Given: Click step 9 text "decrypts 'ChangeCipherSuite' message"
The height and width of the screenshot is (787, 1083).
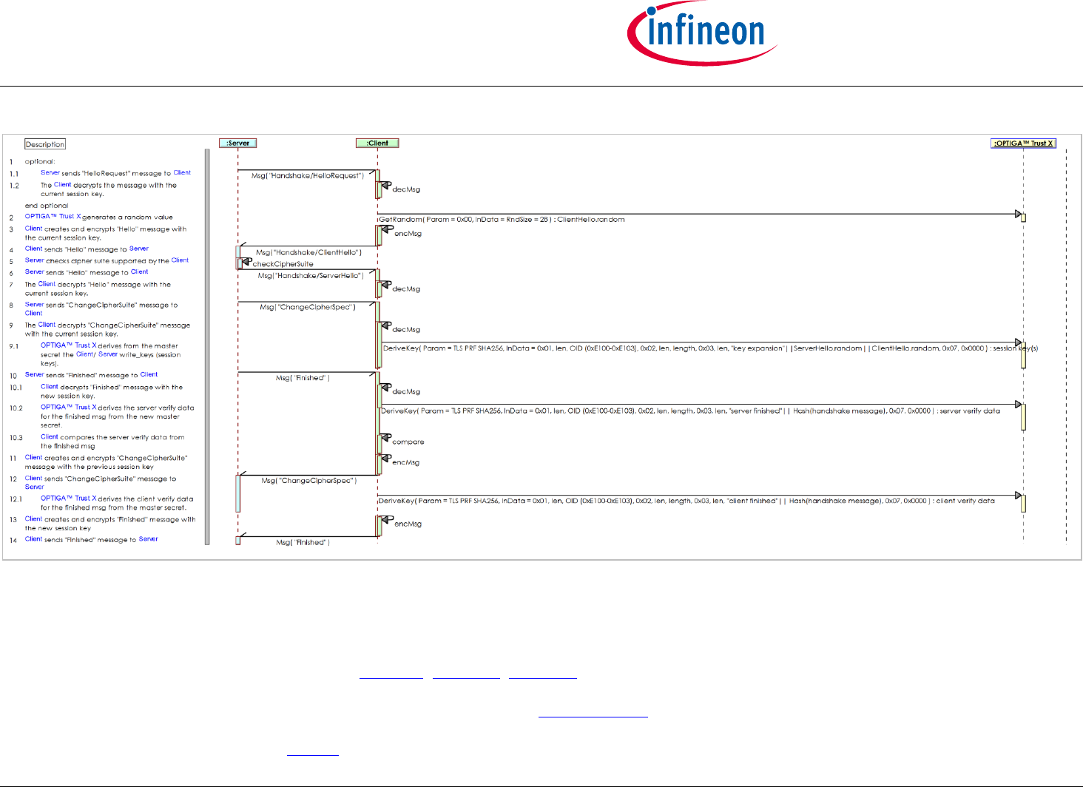Looking at the screenshot, I should pyautogui.click(x=124, y=325).
